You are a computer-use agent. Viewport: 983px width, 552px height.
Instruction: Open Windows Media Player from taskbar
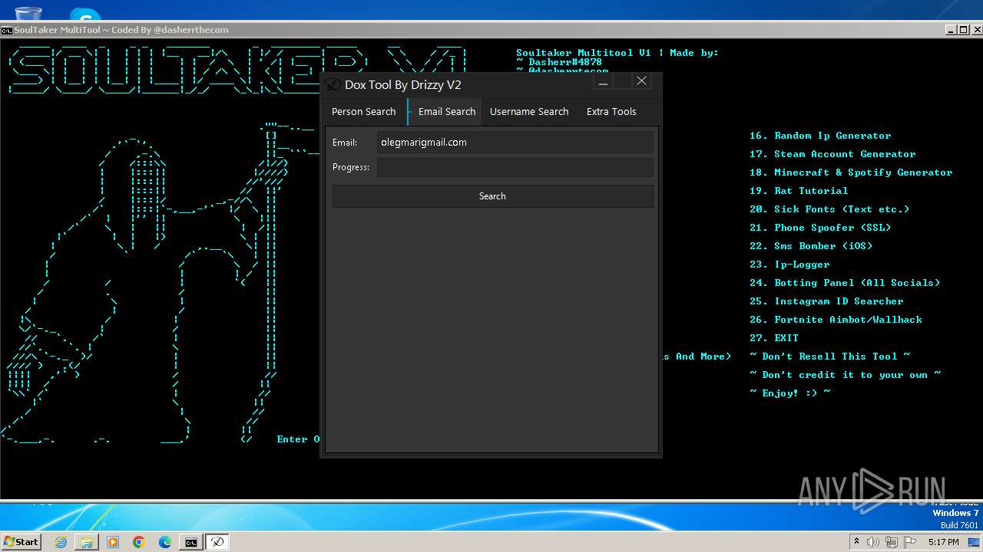tap(113, 542)
